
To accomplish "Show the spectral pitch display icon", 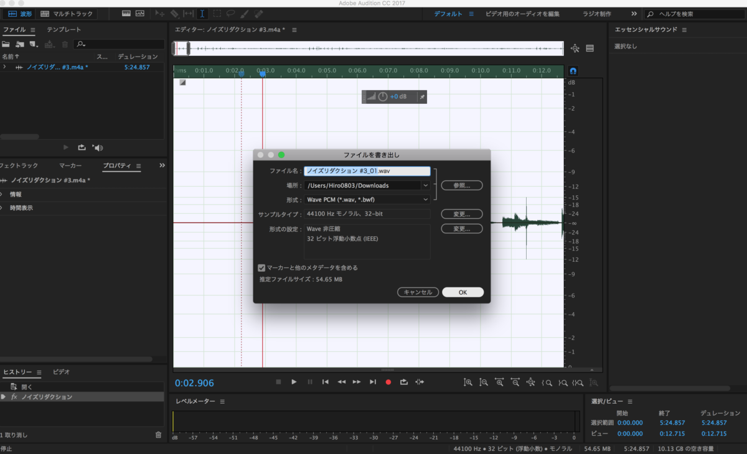I will [139, 13].
